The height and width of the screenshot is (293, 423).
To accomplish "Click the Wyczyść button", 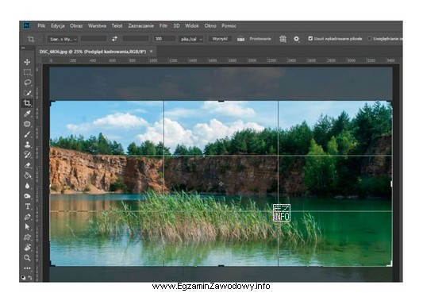I will (220, 39).
